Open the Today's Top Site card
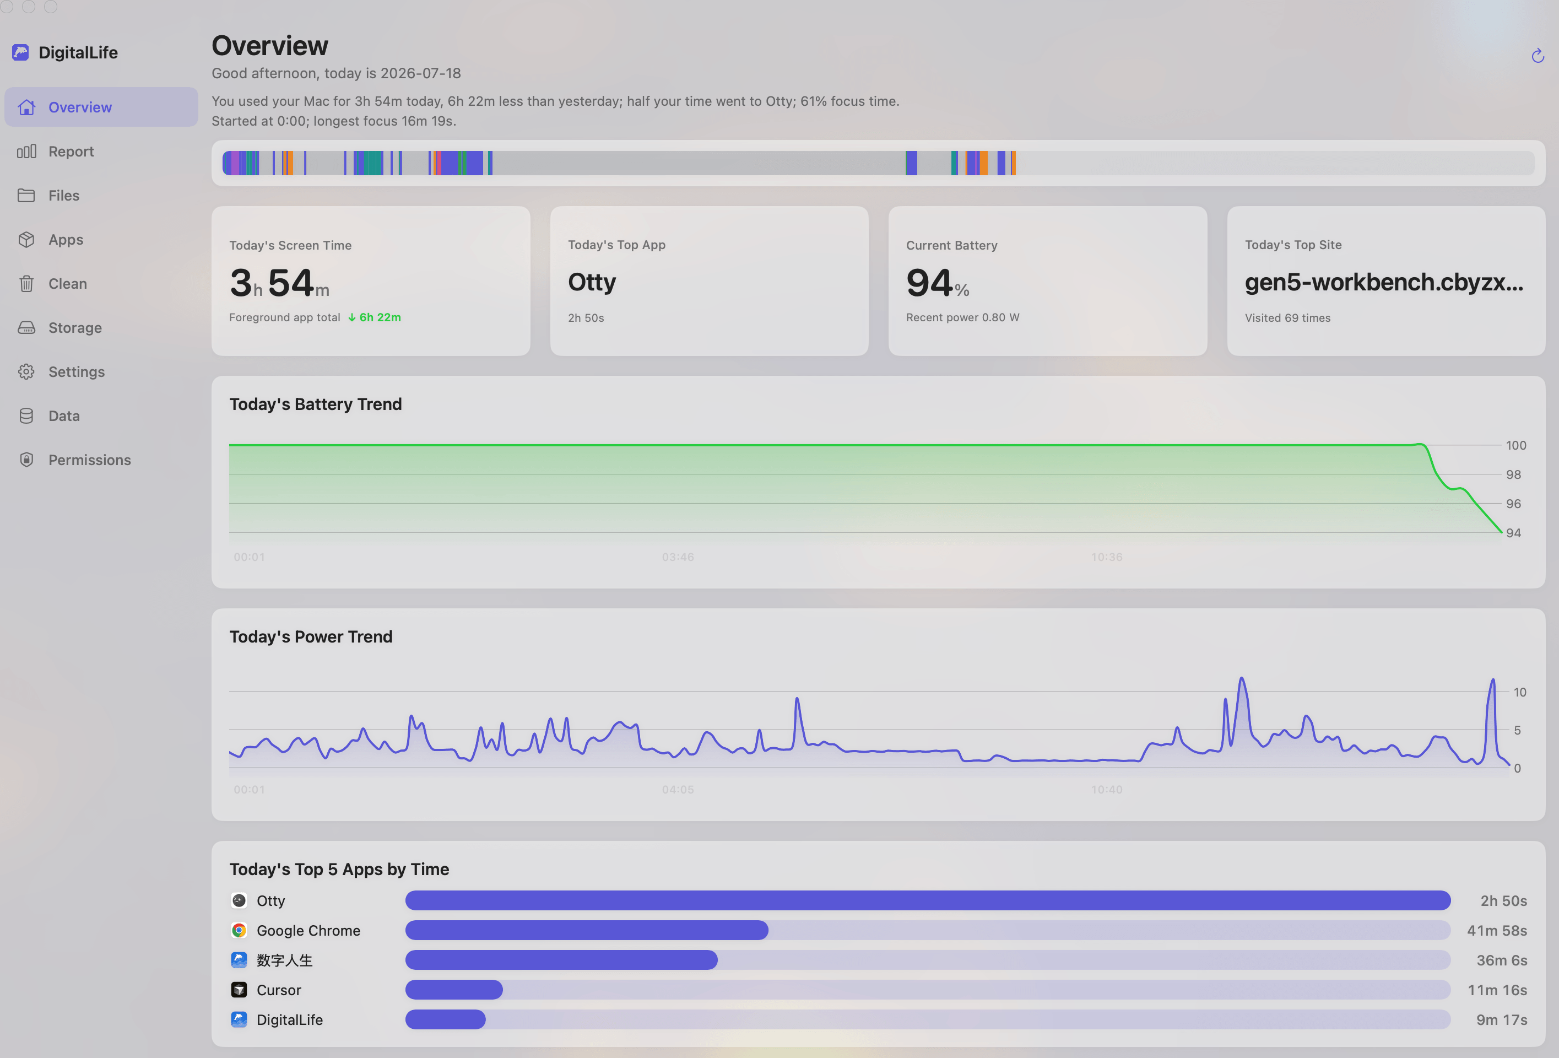 (x=1386, y=281)
